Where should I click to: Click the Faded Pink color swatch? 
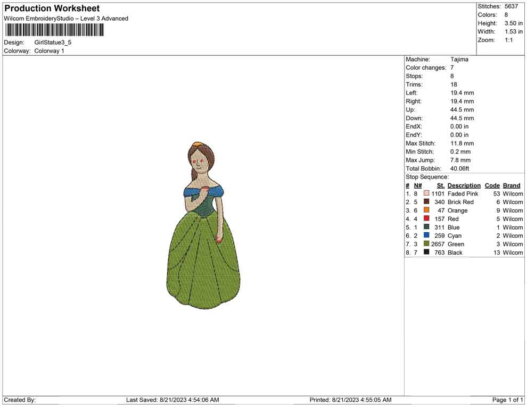click(x=426, y=193)
